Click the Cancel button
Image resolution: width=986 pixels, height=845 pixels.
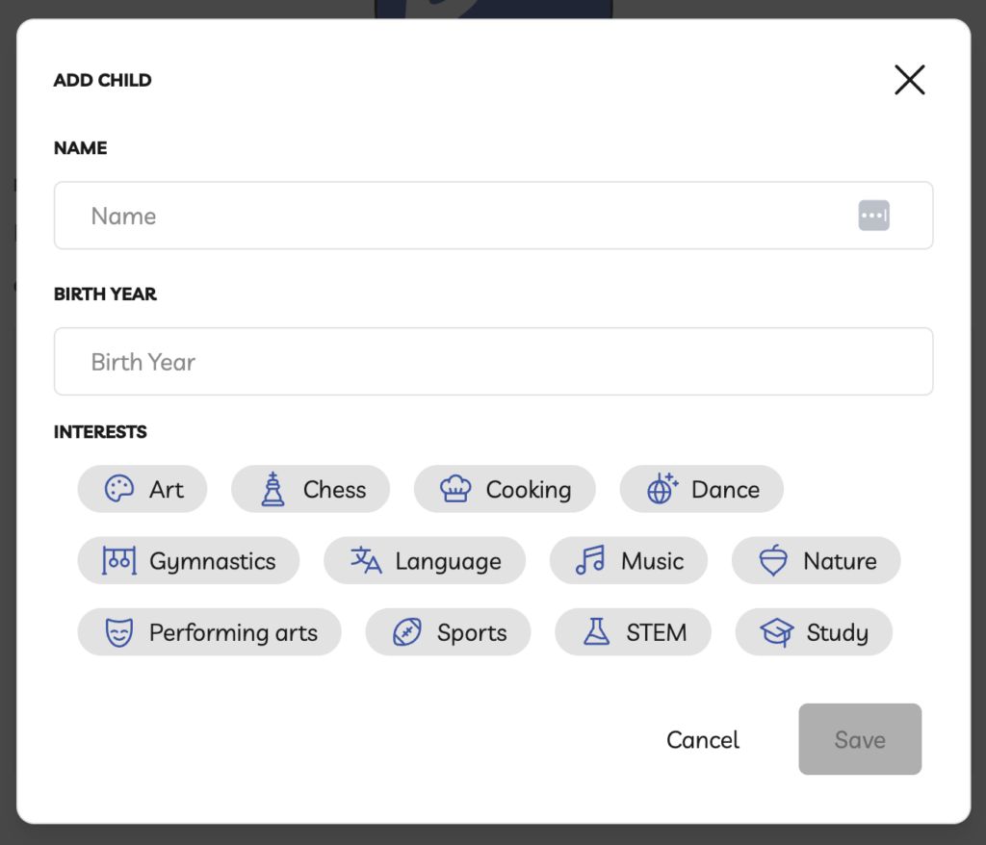point(702,739)
